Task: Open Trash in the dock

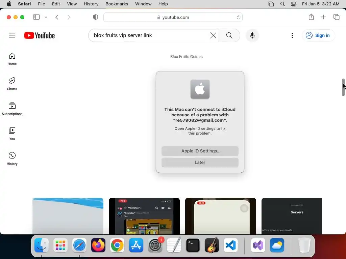Action: [304, 245]
